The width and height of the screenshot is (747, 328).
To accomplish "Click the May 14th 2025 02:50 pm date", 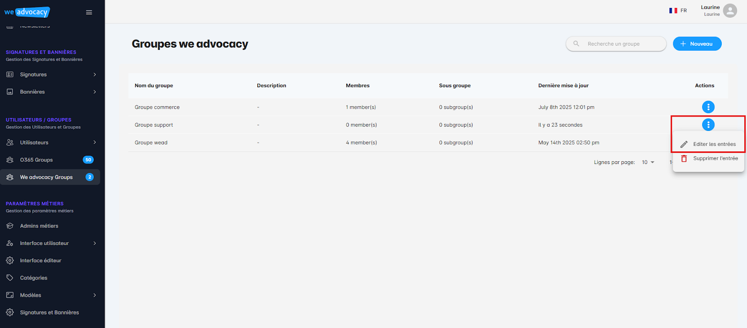I will [x=569, y=143].
